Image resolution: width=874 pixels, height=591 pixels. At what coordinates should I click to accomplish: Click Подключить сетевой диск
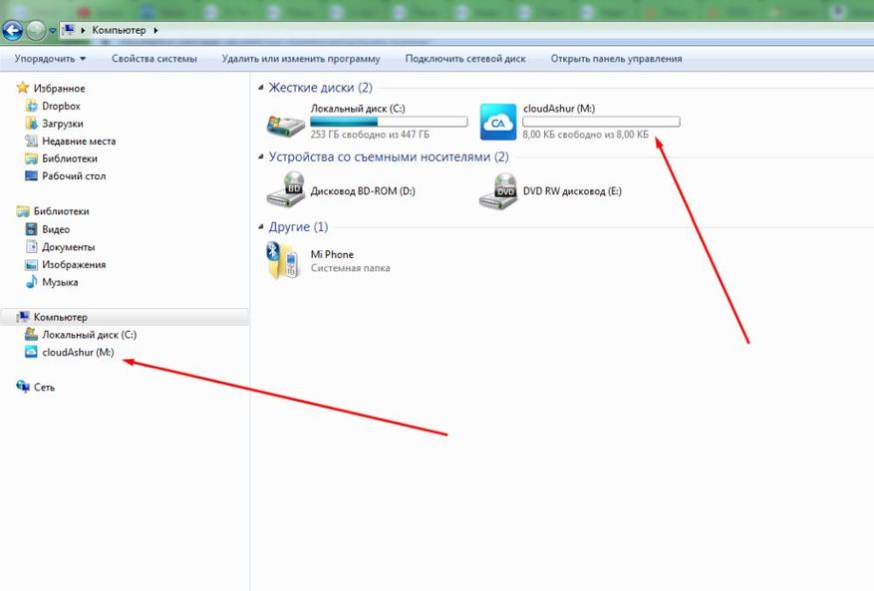click(465, 59)
